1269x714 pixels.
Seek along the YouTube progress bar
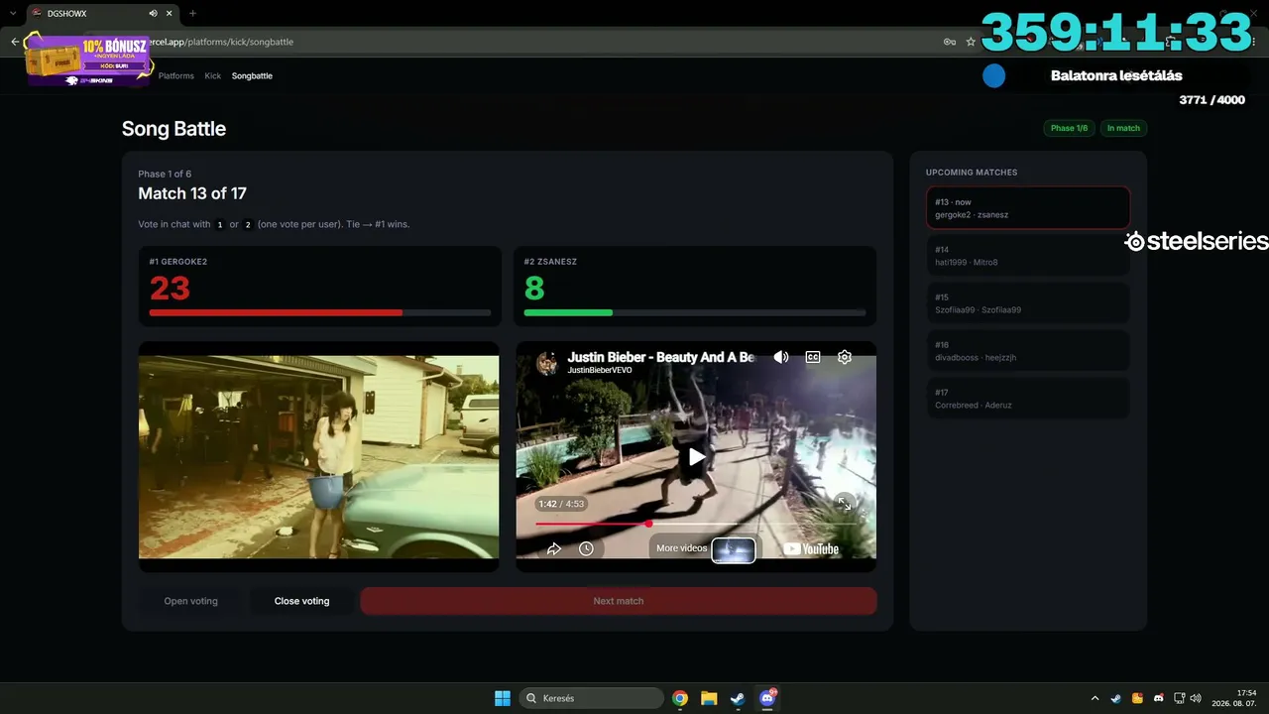point(696,524)
